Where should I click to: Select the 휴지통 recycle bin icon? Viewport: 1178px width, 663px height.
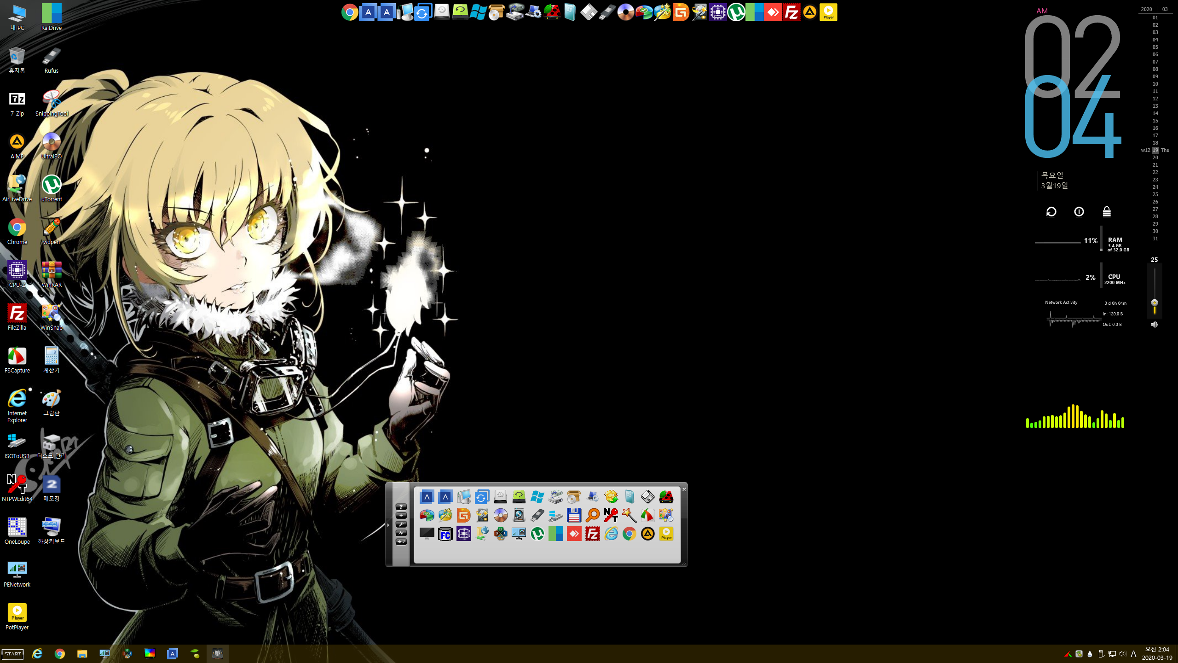[x=17, y=60]
